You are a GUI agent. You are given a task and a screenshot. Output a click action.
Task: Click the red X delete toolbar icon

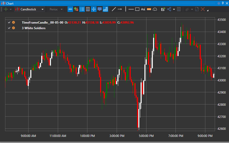point(203,9)
